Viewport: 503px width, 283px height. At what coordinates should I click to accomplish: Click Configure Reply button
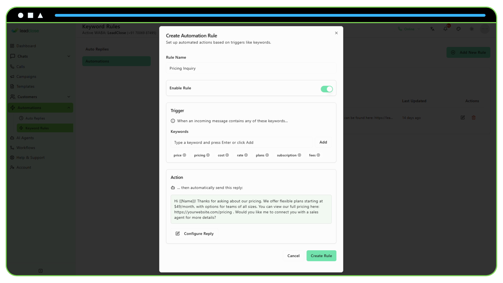194,233
